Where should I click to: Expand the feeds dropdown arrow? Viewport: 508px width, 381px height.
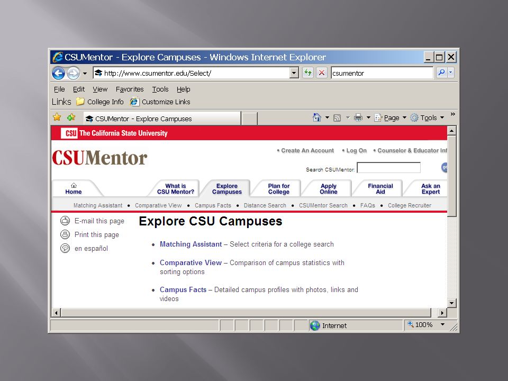(x=348, y=117)
